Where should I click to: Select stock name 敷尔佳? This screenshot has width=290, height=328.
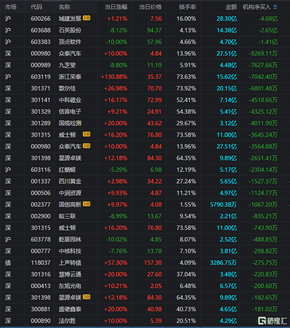(x=67, y=88)
